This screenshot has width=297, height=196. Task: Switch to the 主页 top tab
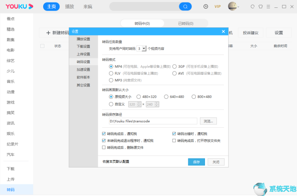(x=51, y=7)
